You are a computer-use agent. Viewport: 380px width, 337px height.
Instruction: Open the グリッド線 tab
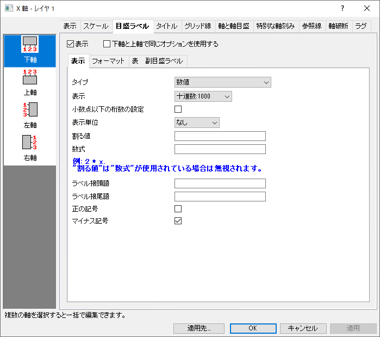tap(198, 26)
